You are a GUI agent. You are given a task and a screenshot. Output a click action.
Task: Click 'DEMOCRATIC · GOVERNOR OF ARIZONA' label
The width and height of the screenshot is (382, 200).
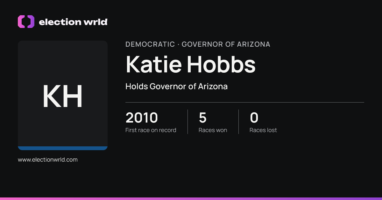[198, 44]
